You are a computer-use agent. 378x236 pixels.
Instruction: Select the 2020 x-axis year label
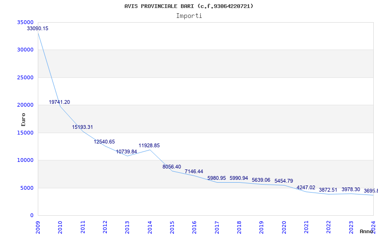point(284,228)
